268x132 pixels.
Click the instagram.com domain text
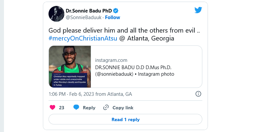click(x=111, y=60)
